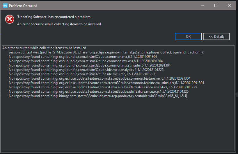Click the IDE icon in title bar
Screen dimensions: 238x154
point(4,6)
